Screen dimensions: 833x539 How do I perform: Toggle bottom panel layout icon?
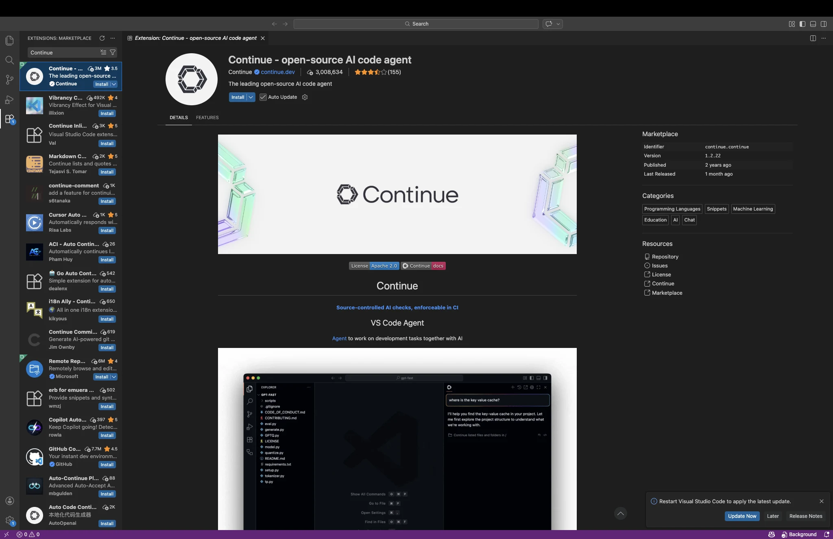tap(813, 24)
